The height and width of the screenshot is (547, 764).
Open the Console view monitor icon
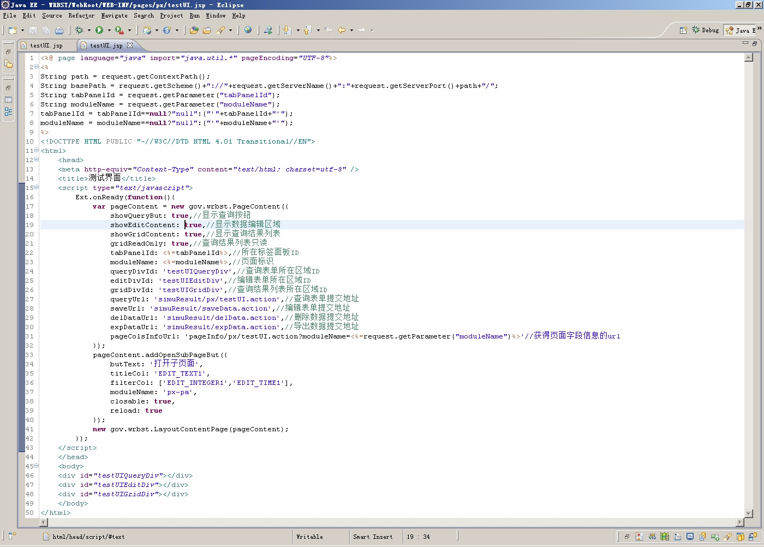(690, 537)
